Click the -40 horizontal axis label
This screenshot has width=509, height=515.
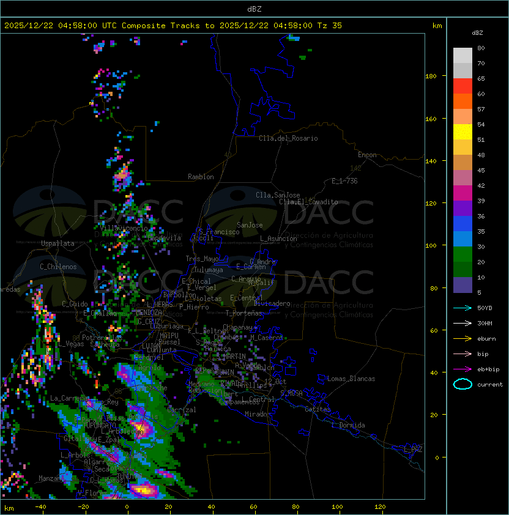point(40,507)
